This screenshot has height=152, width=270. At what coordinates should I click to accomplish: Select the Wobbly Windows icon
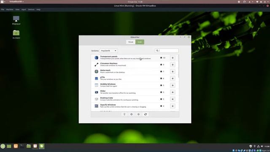[x=97, y=85]
